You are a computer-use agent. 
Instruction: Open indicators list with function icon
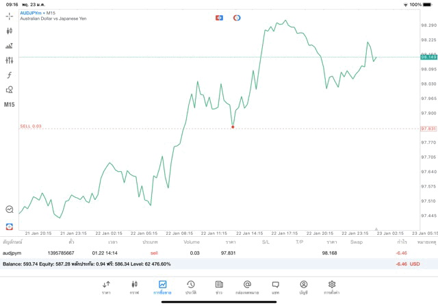pyautogui.click(x=9, y=75)
